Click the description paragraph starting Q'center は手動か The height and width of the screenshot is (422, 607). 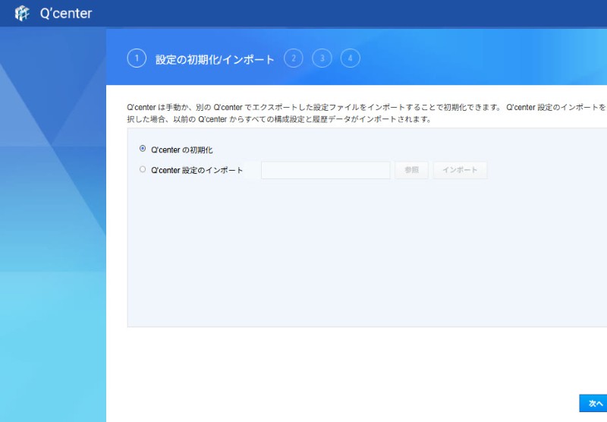coord(366,113)
